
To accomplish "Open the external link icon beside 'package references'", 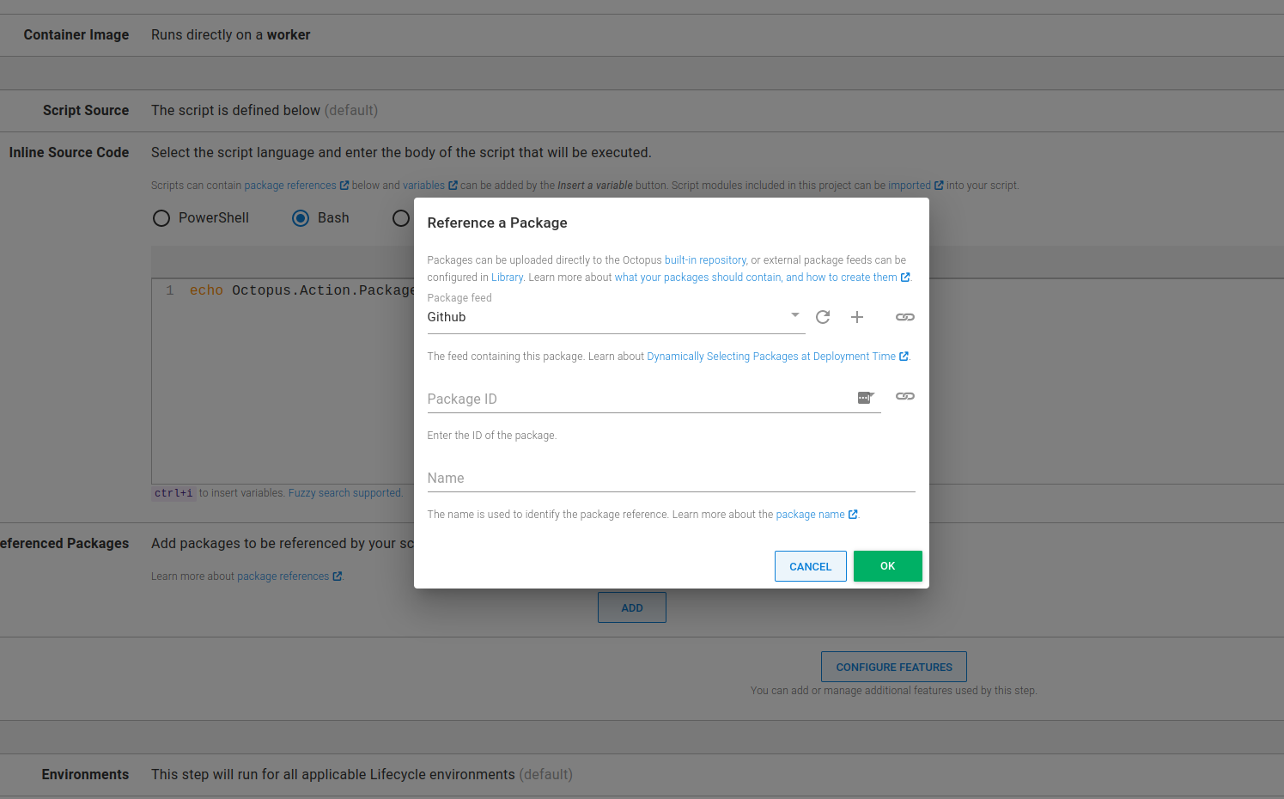I will point(344,185).
